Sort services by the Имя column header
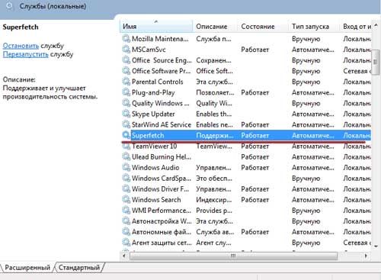Viewport: 381px width, 280px height. click(x=156, y=26)
